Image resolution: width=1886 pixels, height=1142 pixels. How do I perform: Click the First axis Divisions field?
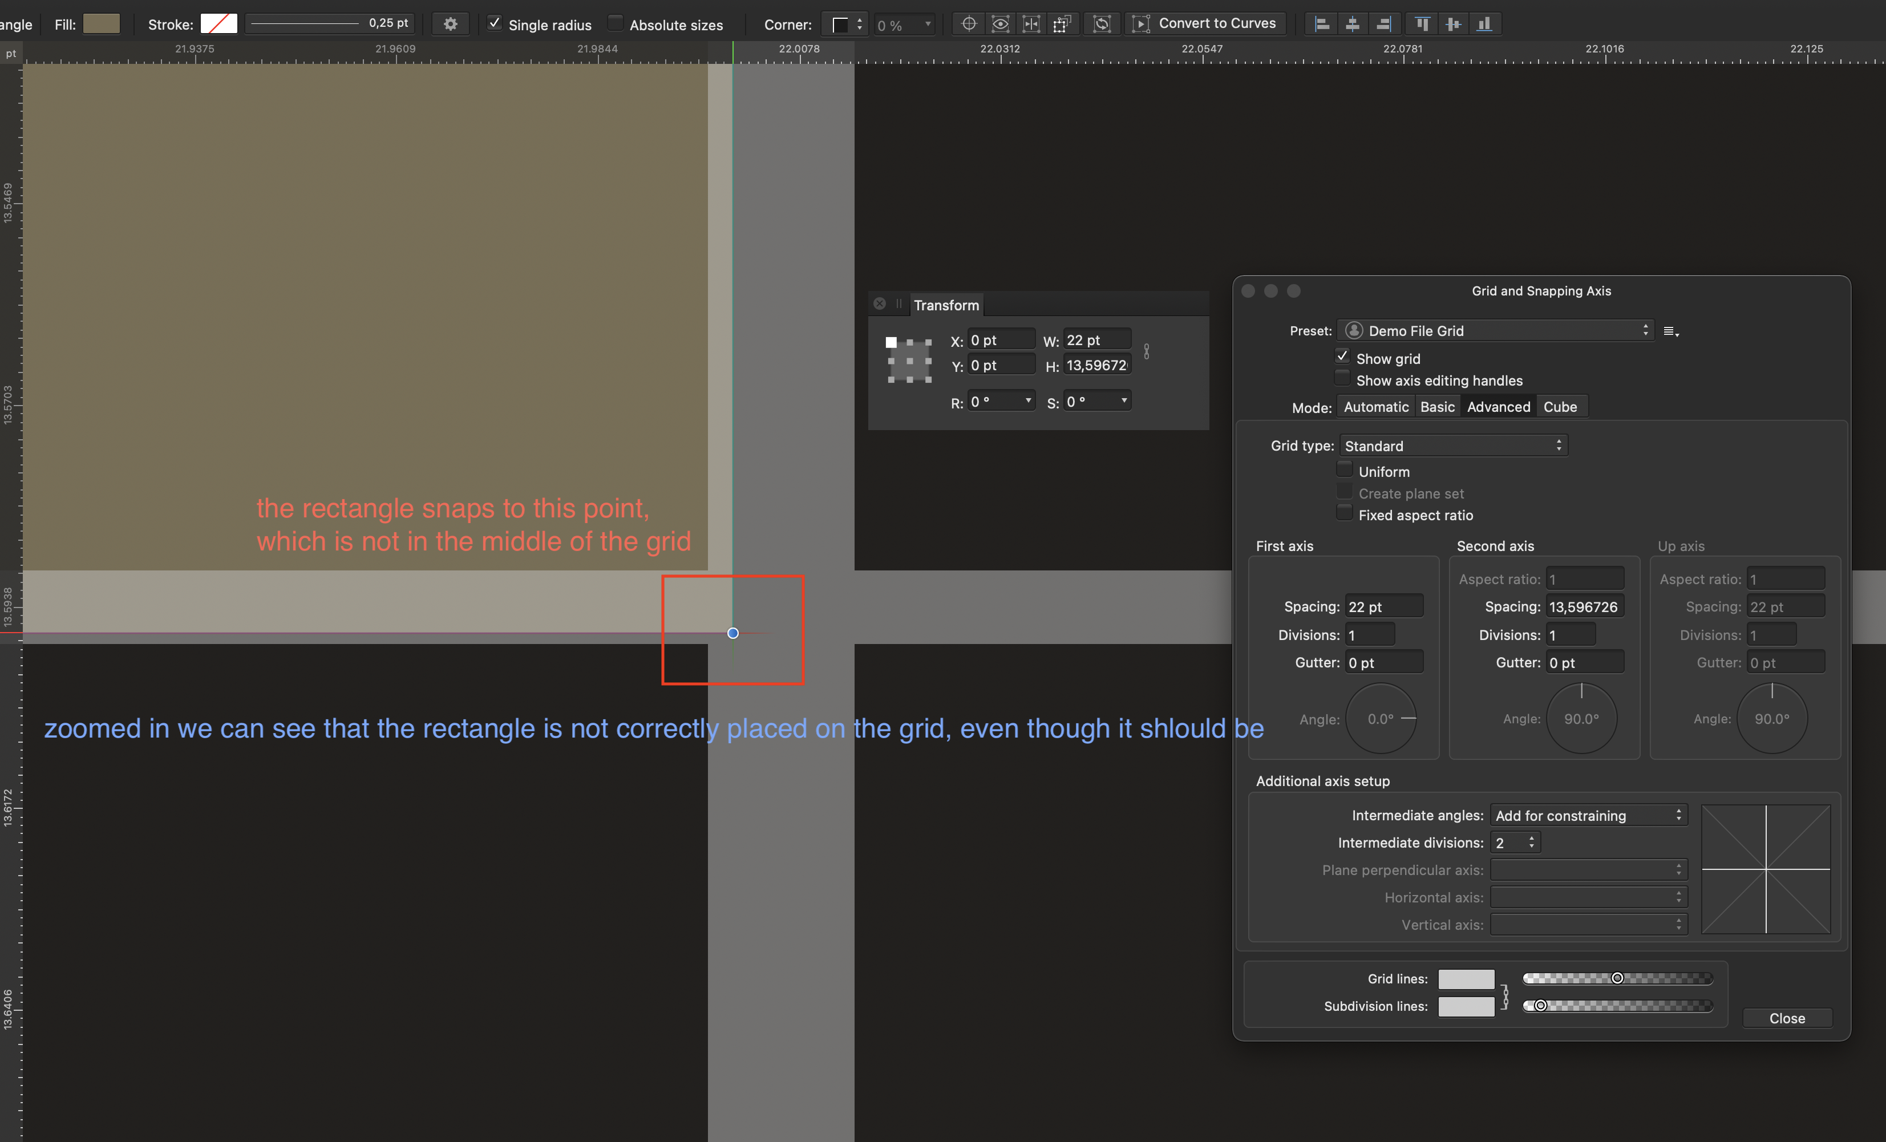coord(1369,634)
